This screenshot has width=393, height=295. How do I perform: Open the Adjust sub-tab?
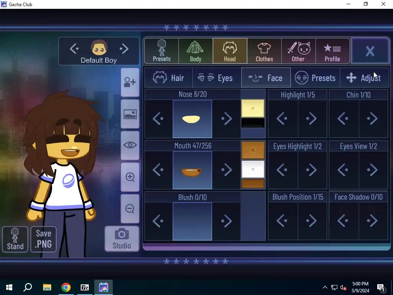pos(364,78)
